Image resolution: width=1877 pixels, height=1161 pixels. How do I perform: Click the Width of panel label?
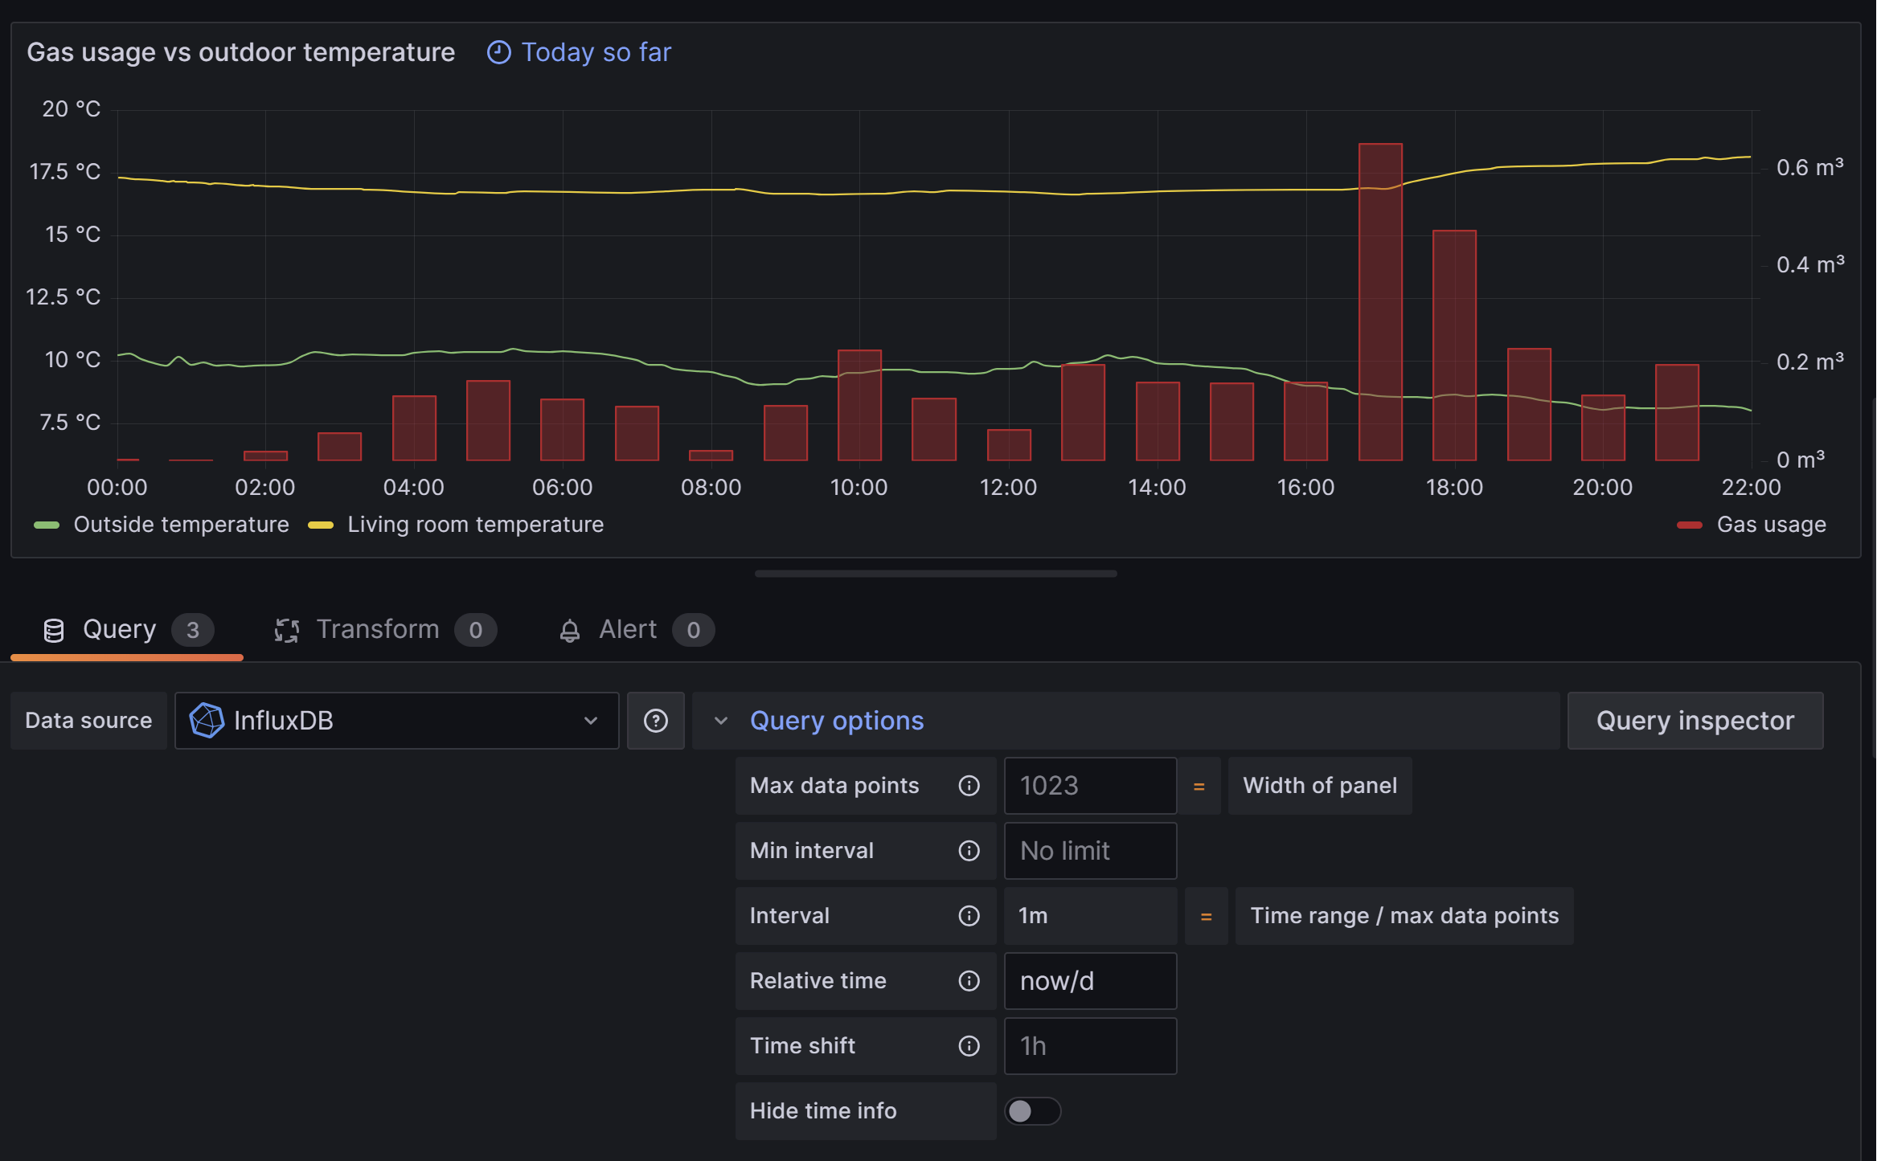[1320, 786]
